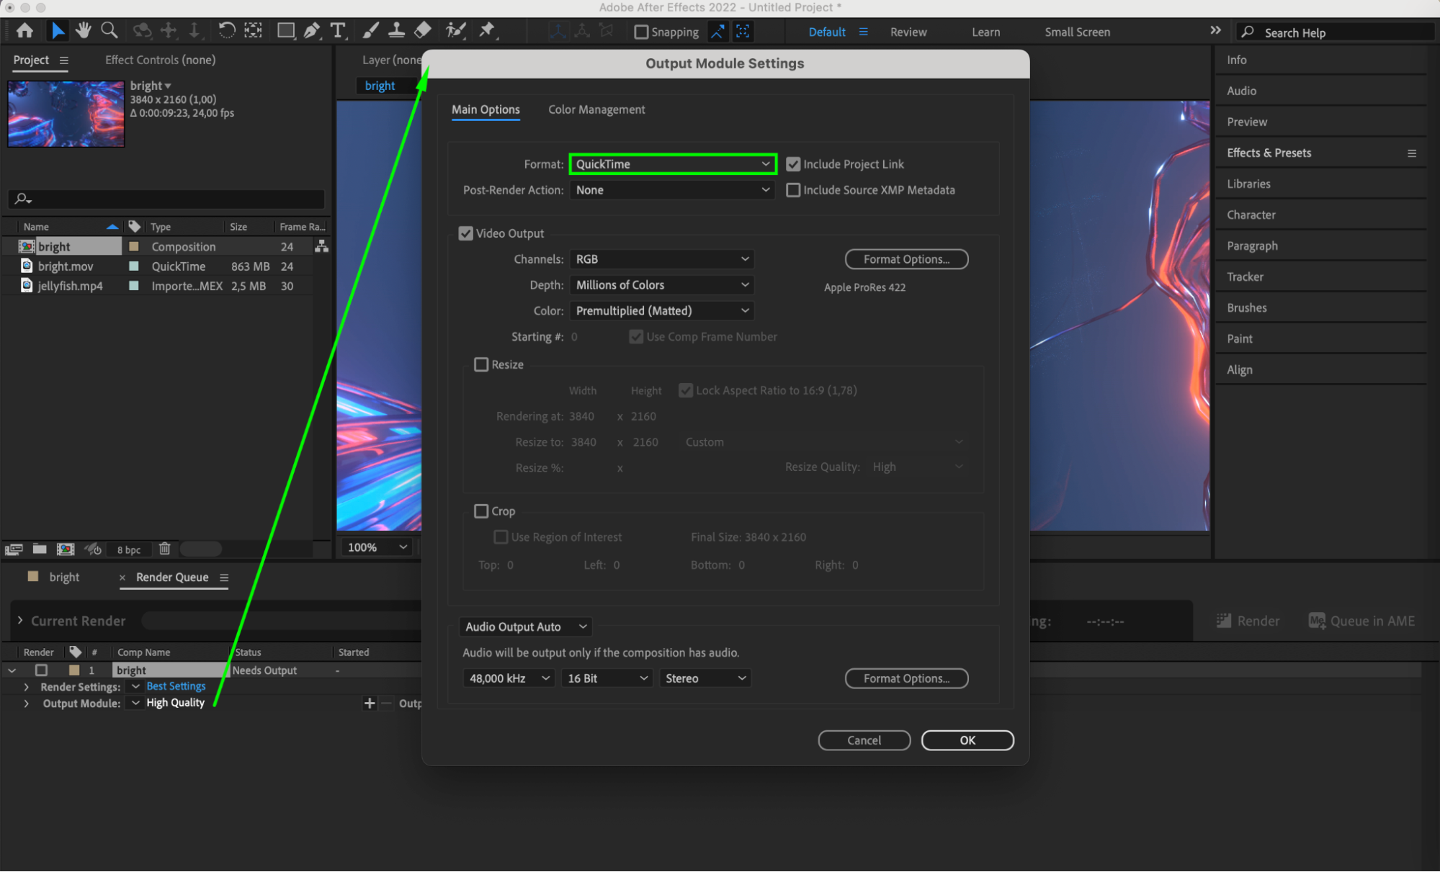Open the Audio Output Auto dropdown
The image size is (1440, 872).
coord(525,626)
